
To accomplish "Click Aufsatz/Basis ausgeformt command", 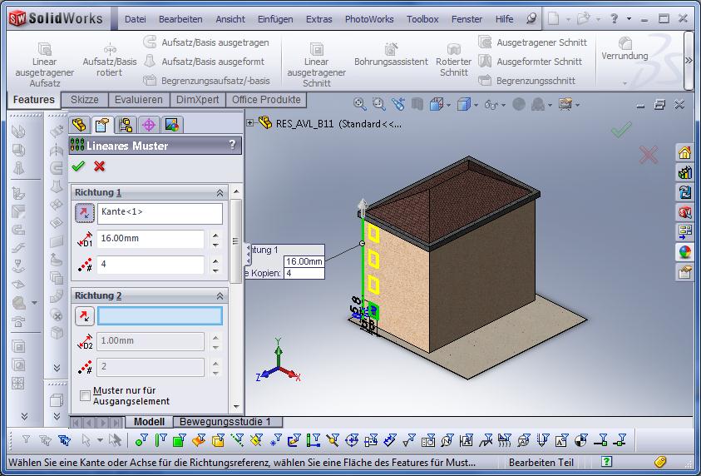I will [213, 62].
